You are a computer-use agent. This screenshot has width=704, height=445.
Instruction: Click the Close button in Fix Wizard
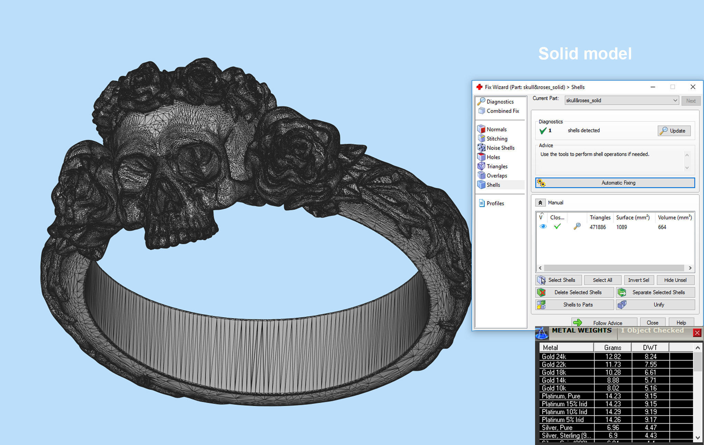pyautogui.click(x=652, y=322)
